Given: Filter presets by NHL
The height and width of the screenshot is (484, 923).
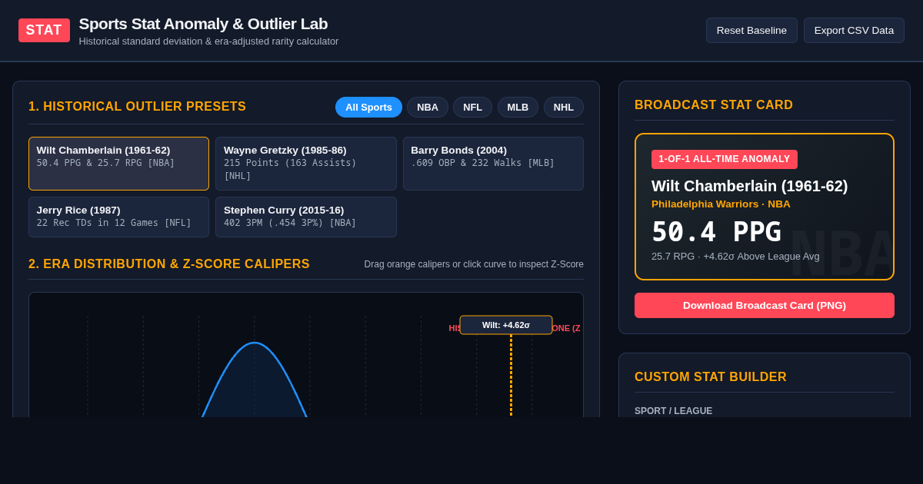Looking at the screenshot, I should 564,107.
